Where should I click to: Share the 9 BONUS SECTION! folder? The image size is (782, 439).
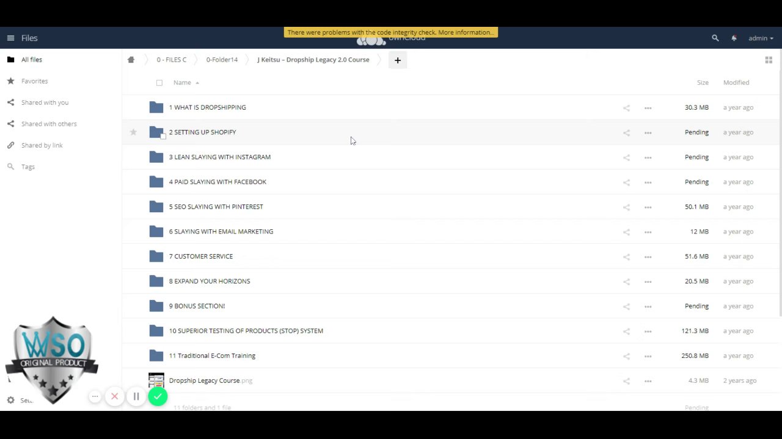[x=626, y=307]
